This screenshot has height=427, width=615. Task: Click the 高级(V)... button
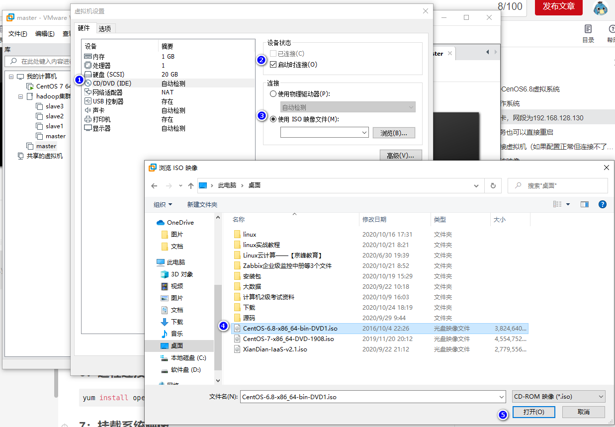pos(401,155)
